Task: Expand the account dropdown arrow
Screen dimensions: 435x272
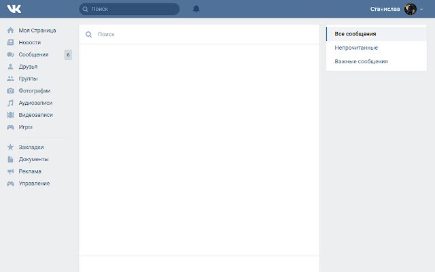Action: (421, 10)
